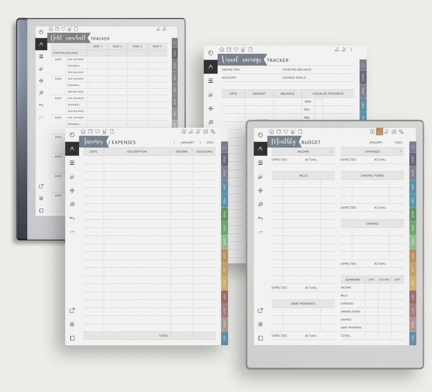Tap wallet icon on Monthly Budget page
Screen dimensions: 432x392
[x=279, y=132]
